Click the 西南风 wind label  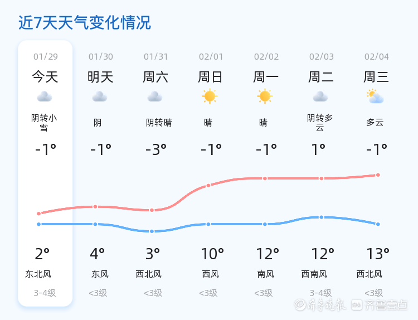point(314,274)
